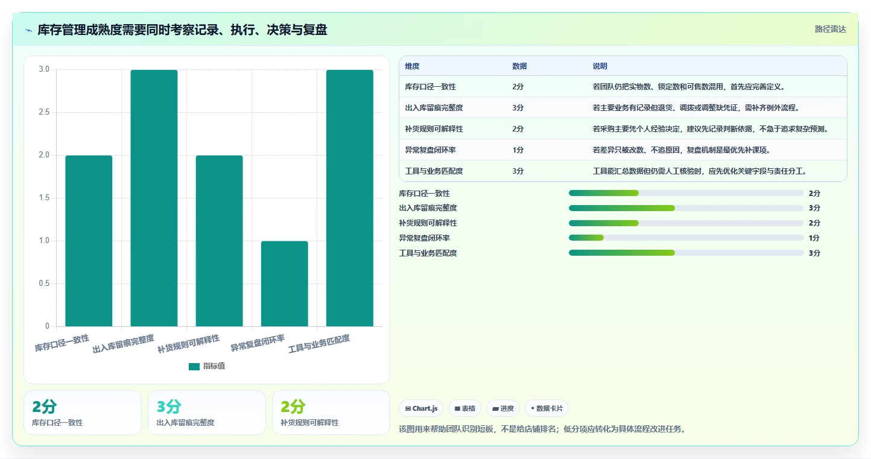Click the description starting 若差异只被改数

coord(682,150)
